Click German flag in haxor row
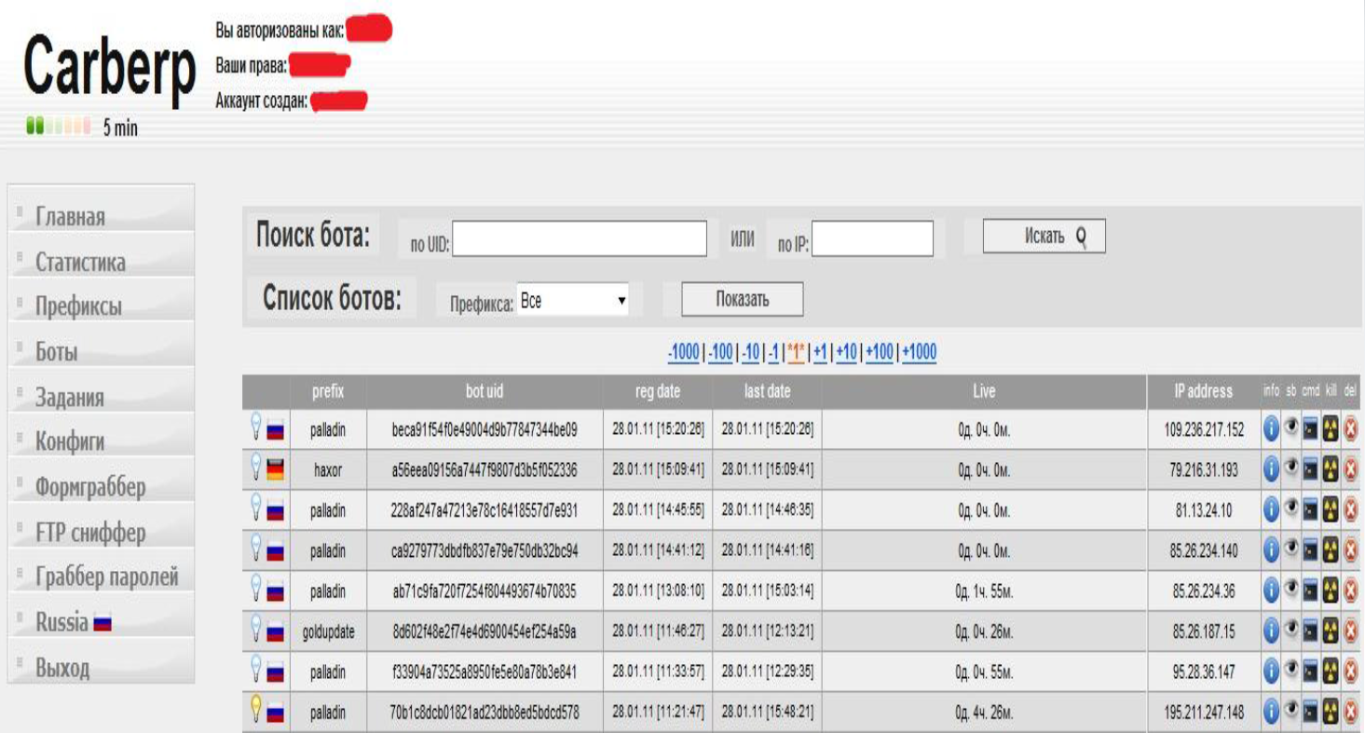The image size is (1365, 733). [x=275, y=470]
